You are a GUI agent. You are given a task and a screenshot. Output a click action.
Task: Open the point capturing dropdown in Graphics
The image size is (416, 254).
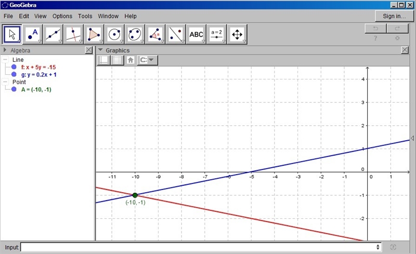click(x=148, y=60)
